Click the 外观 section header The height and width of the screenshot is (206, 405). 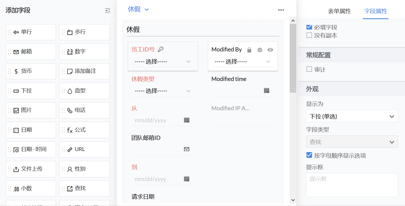[x=351, y=89]
